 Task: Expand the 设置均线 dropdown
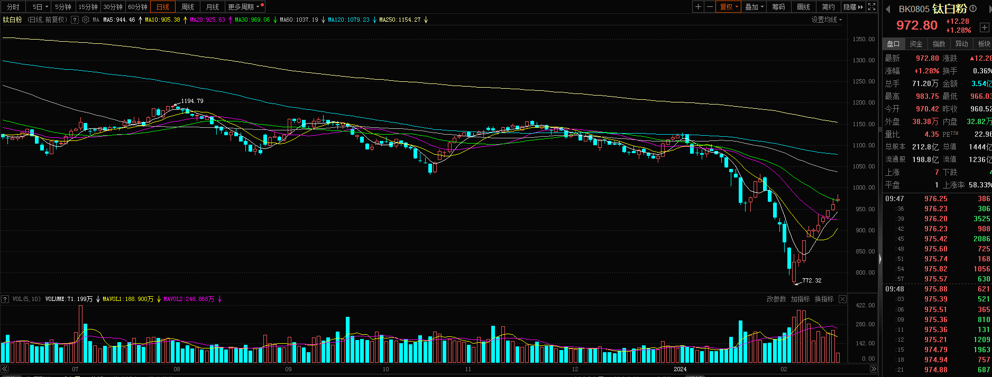(x=826, y=20)
